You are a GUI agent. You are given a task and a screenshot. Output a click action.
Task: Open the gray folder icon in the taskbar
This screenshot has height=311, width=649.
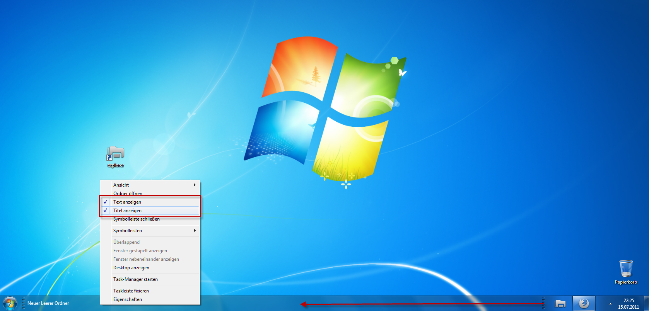coord(560,304)
